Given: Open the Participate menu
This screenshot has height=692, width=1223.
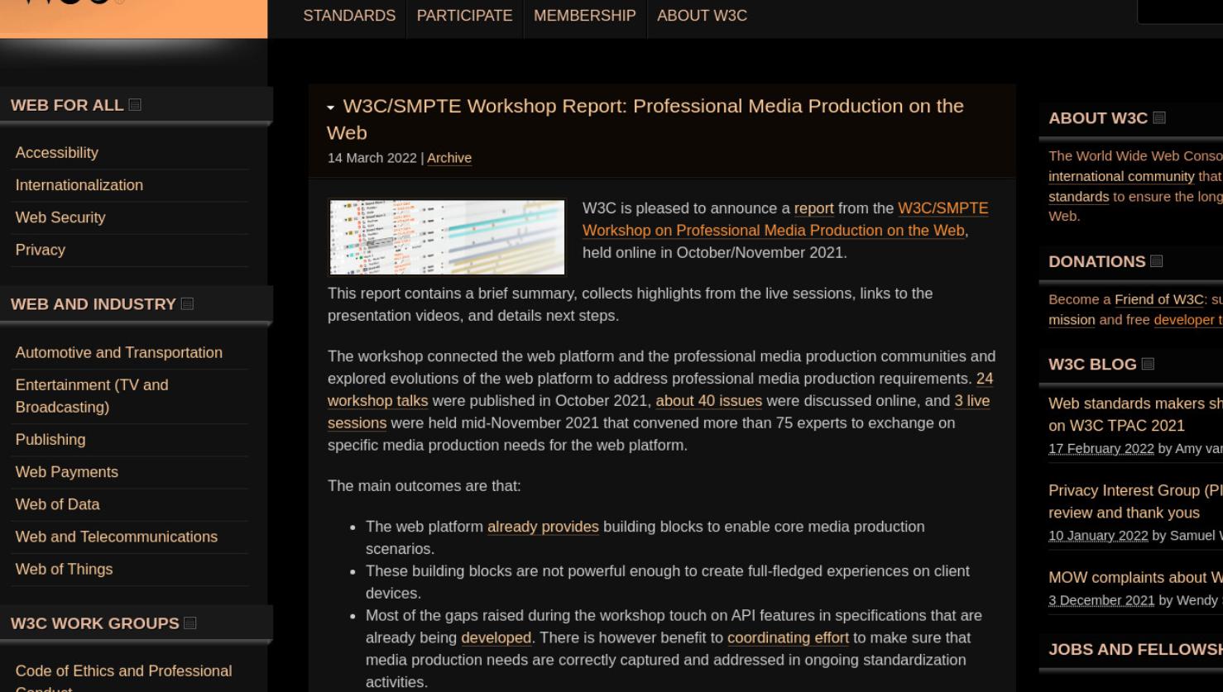Looking at the screenshot, I should pos(465,16).
